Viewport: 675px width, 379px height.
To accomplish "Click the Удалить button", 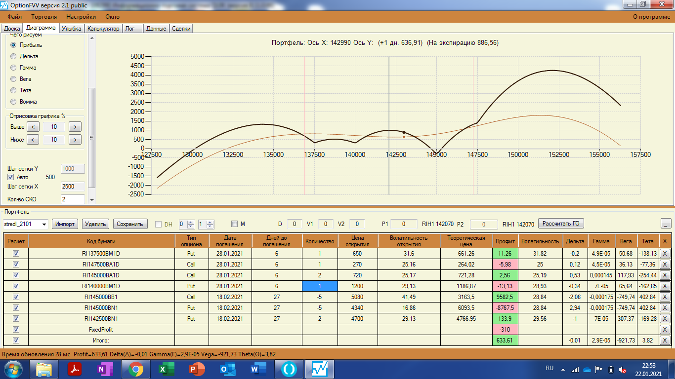I will (x=96, y=224).
